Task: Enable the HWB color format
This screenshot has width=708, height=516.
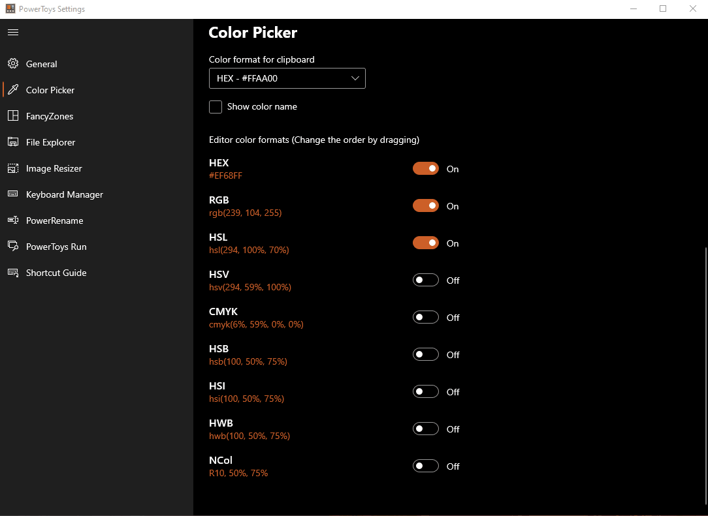Action: click(x=425, y=429)
